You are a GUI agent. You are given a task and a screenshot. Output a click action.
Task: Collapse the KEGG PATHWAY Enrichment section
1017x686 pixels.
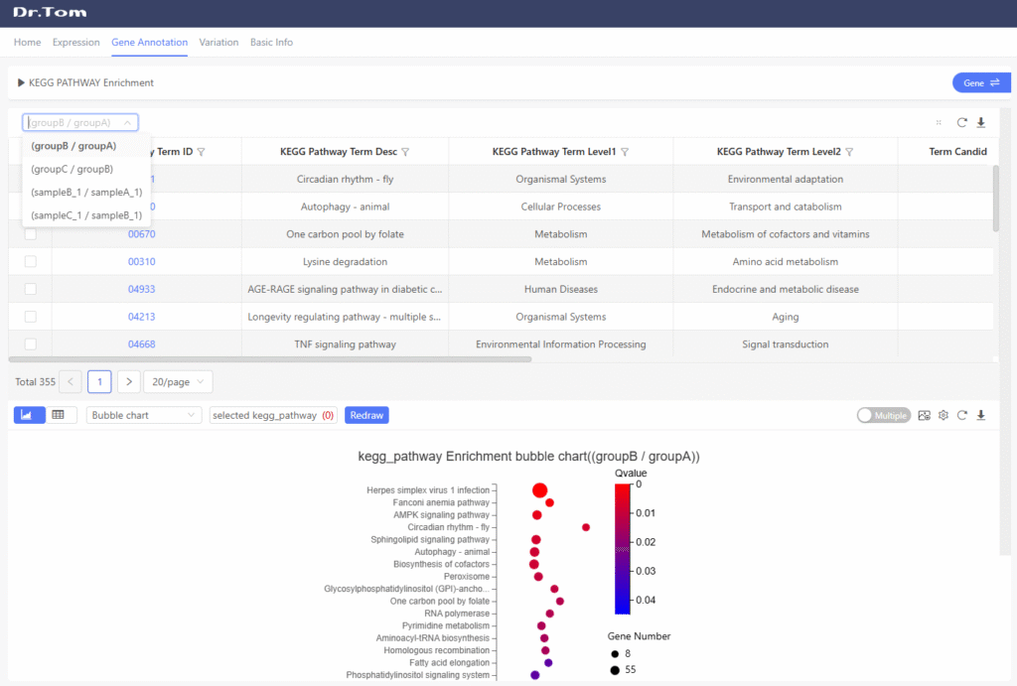21,82
